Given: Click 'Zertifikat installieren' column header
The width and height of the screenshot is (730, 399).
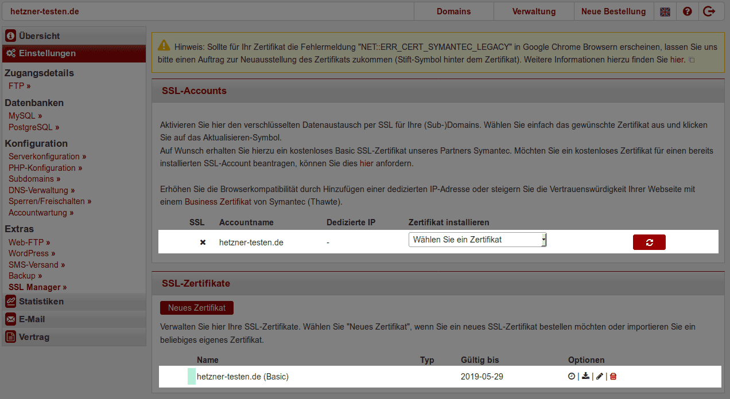Looking at the screenshot, I should (x=449, y=222).
